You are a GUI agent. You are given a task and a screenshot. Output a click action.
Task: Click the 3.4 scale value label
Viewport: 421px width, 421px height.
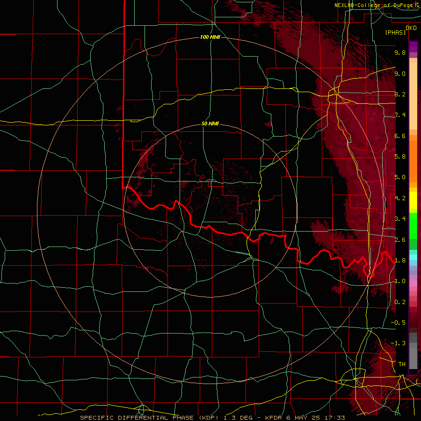click(400, 219)
